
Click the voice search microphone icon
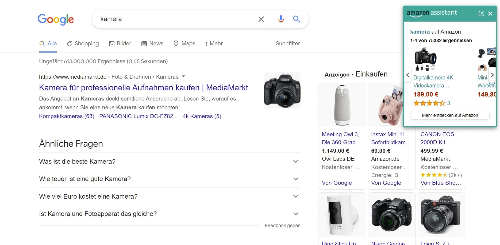coord(281,19)
